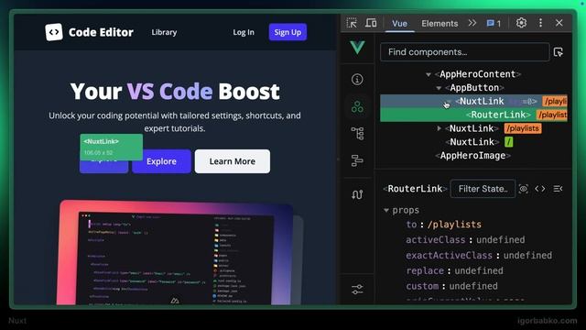Click the to: /playlists prop value
This screenshot has width=586, height=330.
pos(454,225)
